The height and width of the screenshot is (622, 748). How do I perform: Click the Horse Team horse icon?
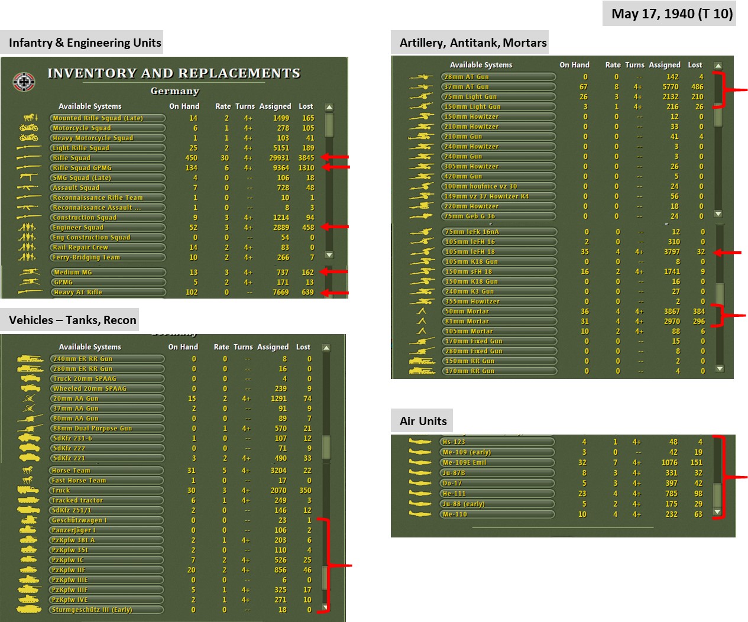pyautogui.click(x=28, y=470)
